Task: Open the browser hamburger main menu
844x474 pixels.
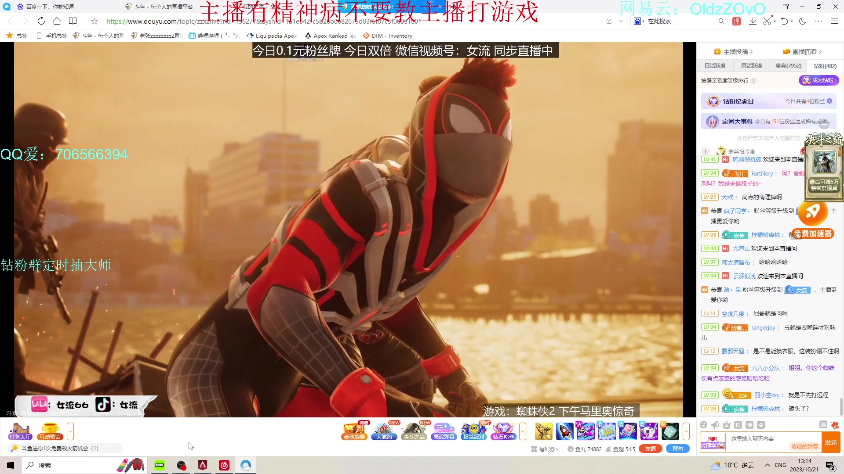Action: [834, 21]
